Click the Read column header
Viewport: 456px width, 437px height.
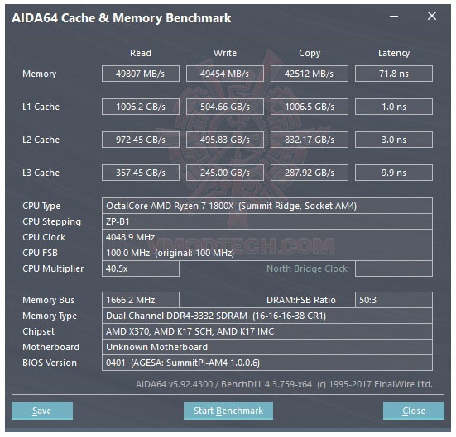tap(141, 53)
